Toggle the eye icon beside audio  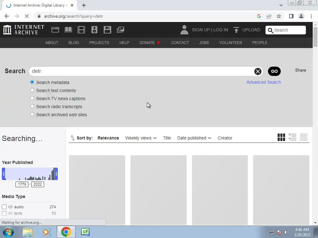click(x=10, y=207)
